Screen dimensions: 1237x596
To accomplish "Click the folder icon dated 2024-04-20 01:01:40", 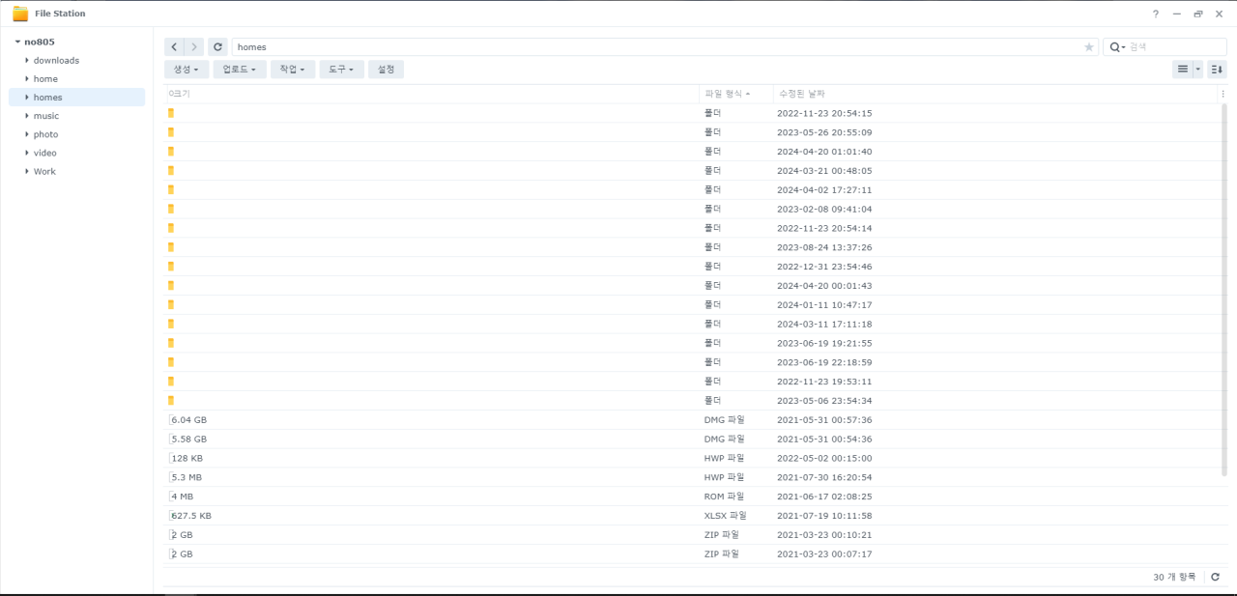I will tap(171, 151).
